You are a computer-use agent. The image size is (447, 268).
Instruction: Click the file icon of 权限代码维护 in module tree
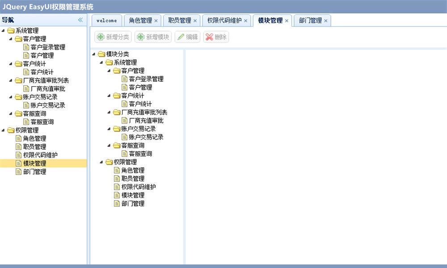tap(117, 187)
